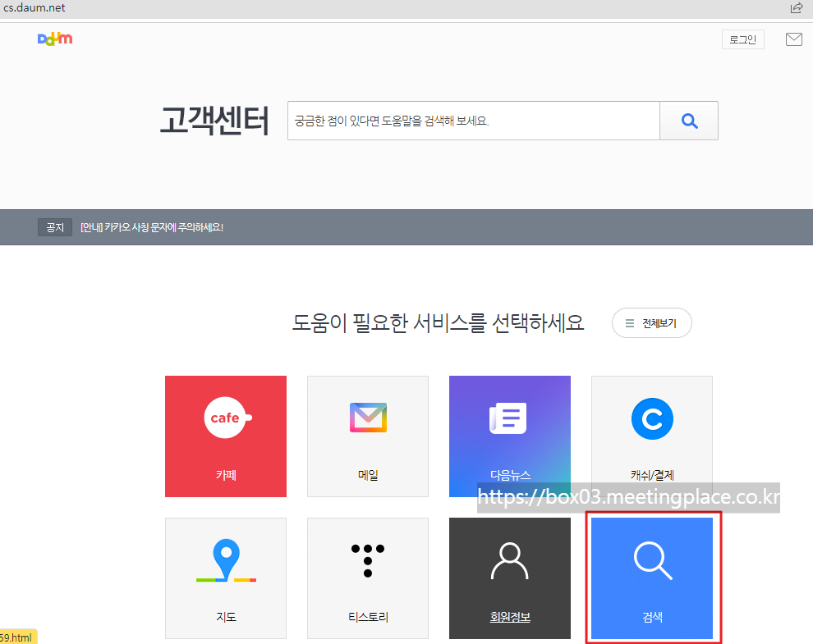This screenshot has height=644, width=813.
Task: Click the Daum logo
Action: pyautogui.click(x=55, y=39)
